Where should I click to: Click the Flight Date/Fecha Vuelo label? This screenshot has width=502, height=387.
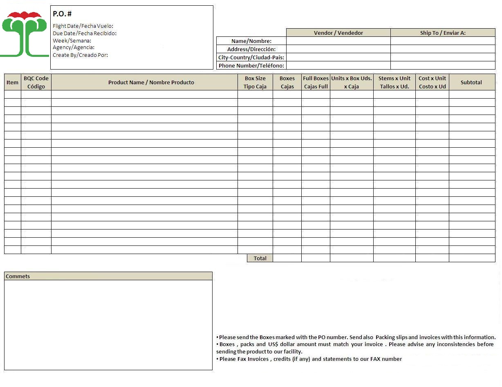(83, 26)
